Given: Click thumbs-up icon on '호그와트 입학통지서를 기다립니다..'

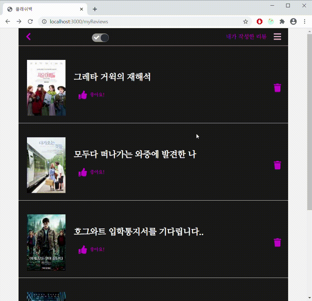Looking at the screenshot, I should (x=82, y=249).
